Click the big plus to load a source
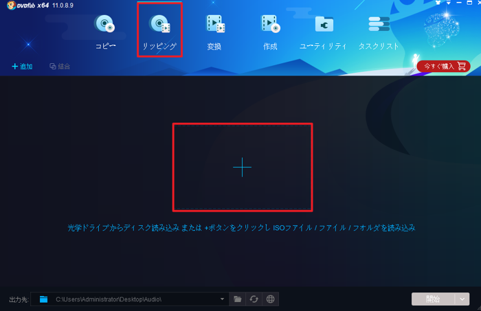 [242, 168]
